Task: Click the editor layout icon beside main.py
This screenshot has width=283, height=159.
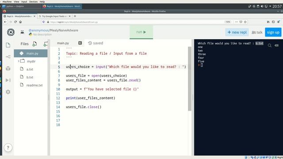Action: pos(80,43)
